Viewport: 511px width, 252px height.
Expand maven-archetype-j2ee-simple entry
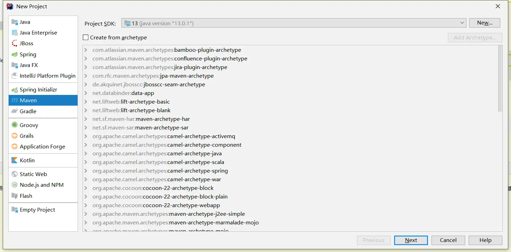(x=86, y=214)
